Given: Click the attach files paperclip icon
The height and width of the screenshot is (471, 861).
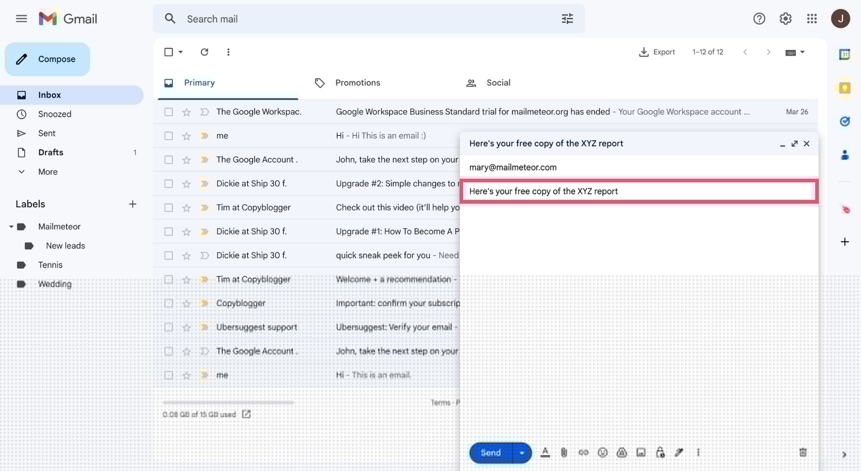Looking at the screenshot, I should click(x=564, y=452).
